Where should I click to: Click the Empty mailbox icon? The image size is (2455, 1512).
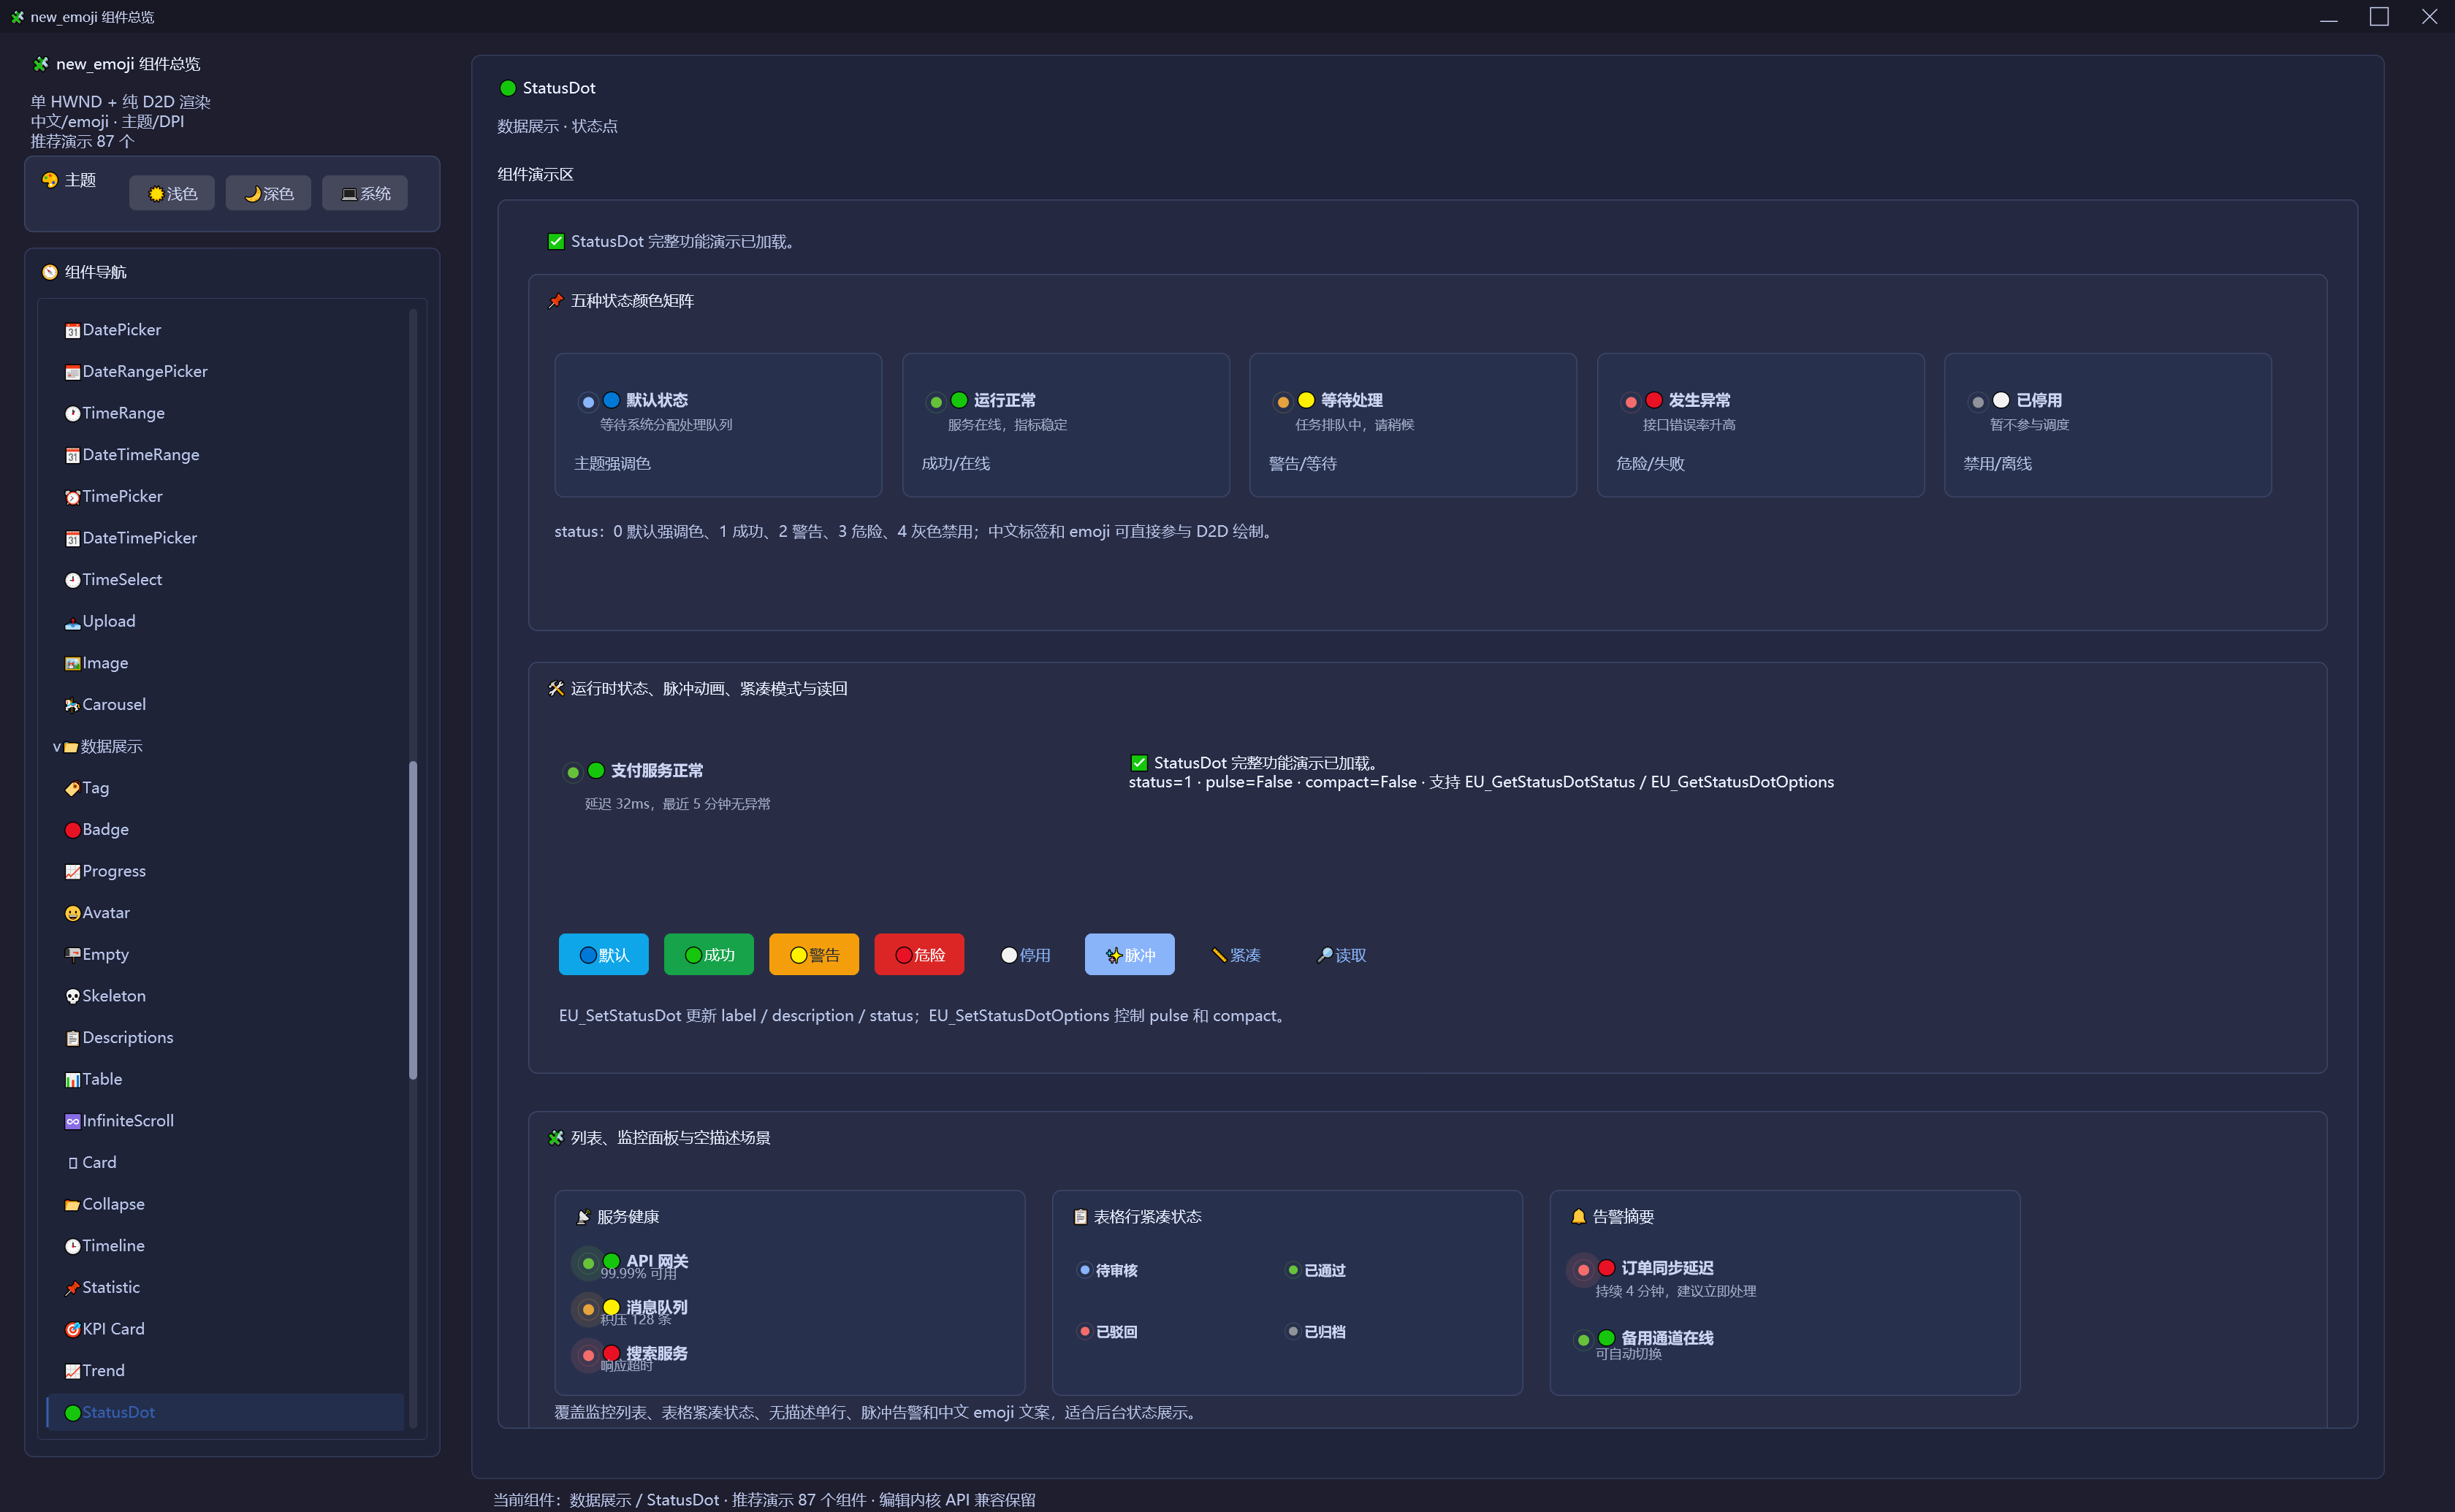pos(72,955)
